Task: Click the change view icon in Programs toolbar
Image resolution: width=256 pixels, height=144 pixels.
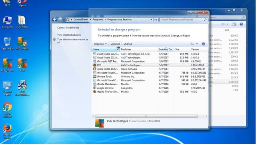Action: [192, 44]
